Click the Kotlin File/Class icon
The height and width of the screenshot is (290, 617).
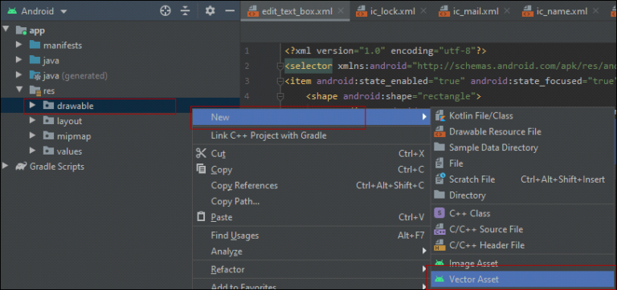click(x=439, y=116)
